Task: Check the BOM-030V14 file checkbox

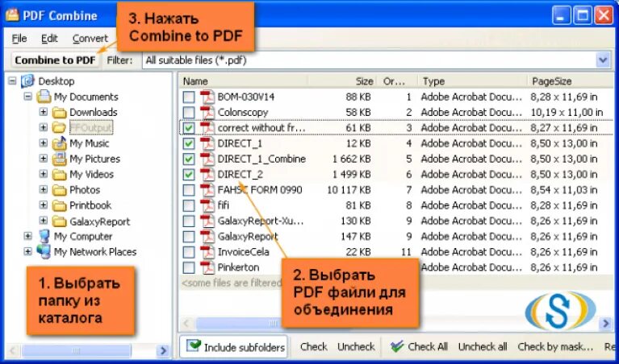Action: click(189, 97)
